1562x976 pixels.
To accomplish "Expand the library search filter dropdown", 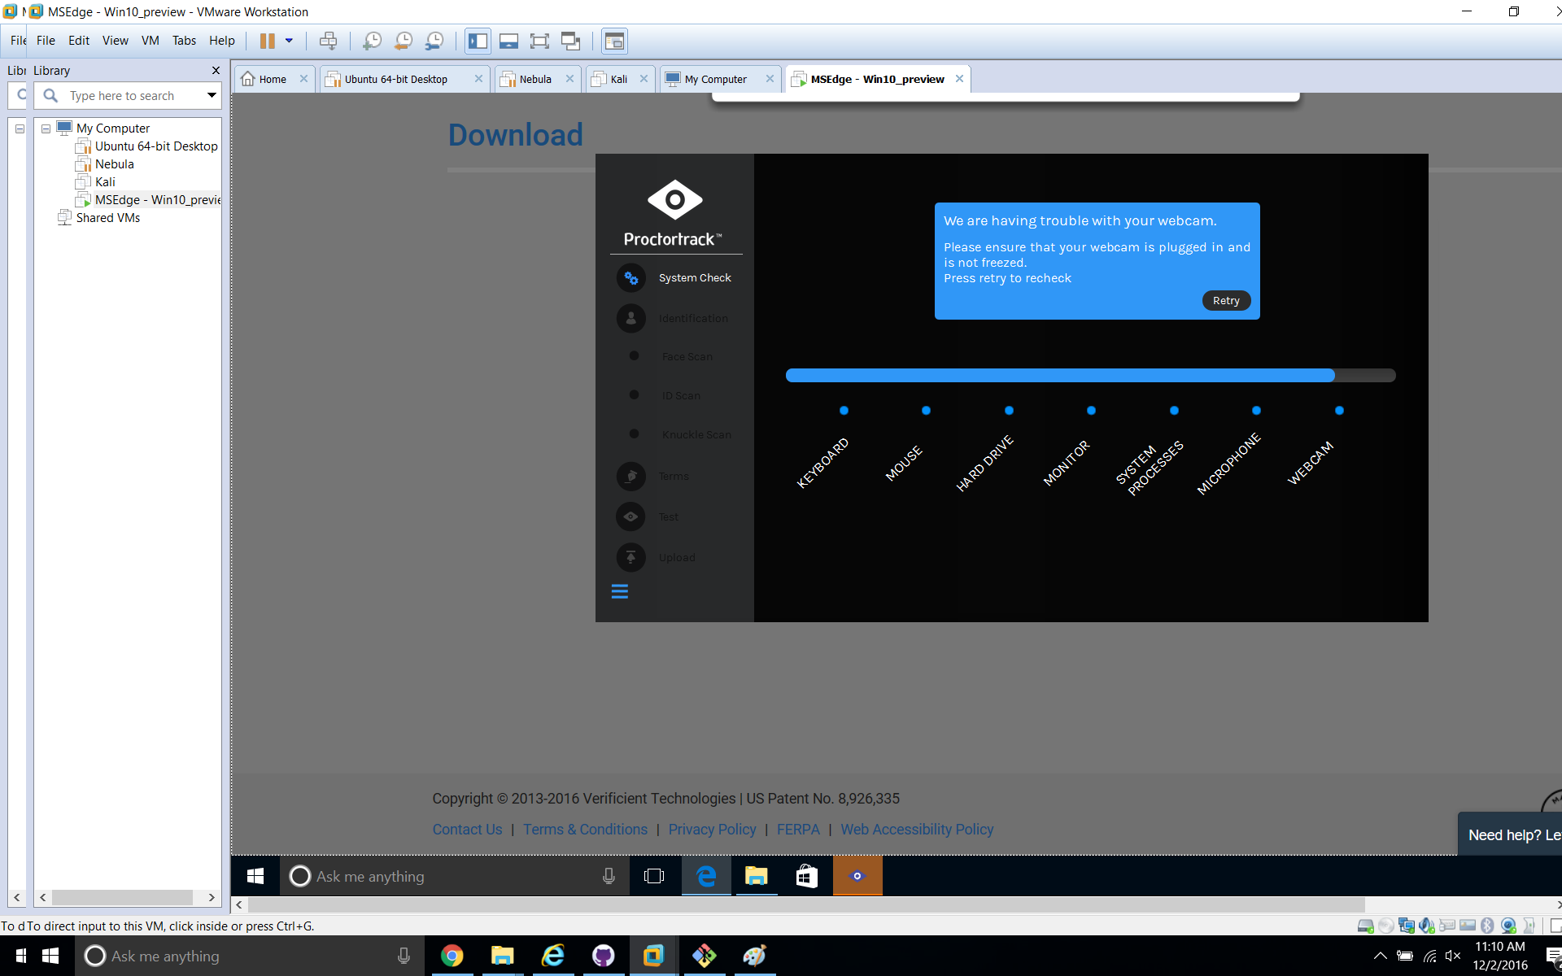I will click(x=212, y=96).
